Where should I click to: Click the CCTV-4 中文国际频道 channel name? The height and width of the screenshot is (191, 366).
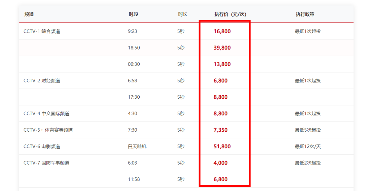tap(46, 114)
